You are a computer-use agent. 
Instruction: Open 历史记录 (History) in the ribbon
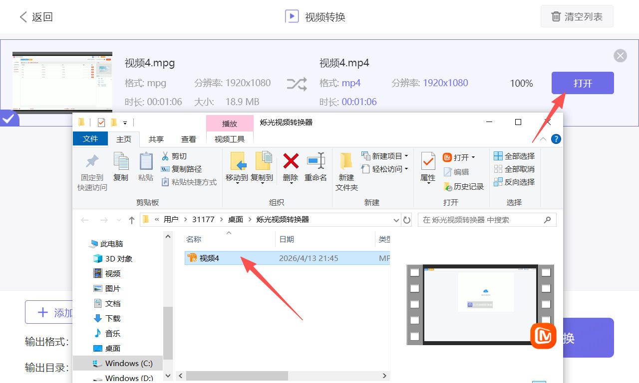coord(463,186)
